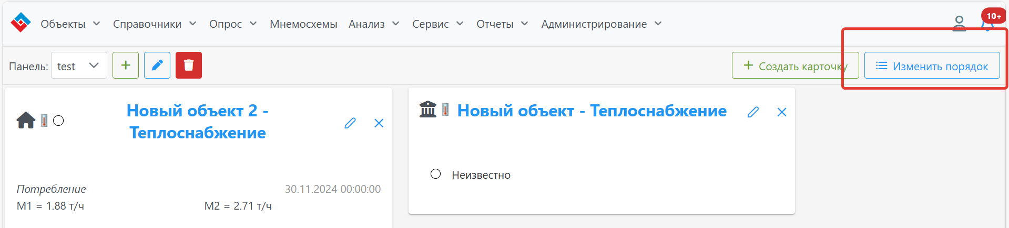Close the Новый объект - Теплоснабжение card
Screen dimensions: 1009x228
point(782,112)
